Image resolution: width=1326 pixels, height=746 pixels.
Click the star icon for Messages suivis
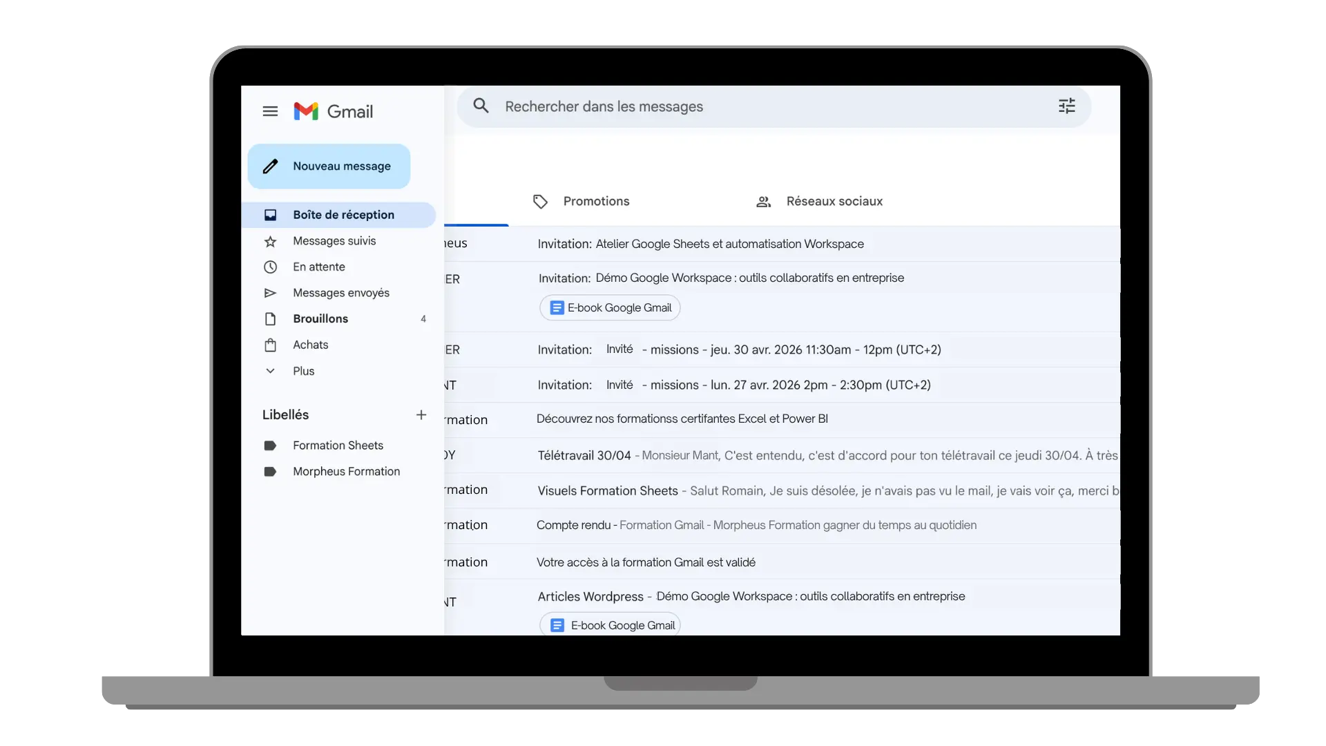tap(270, 241)
